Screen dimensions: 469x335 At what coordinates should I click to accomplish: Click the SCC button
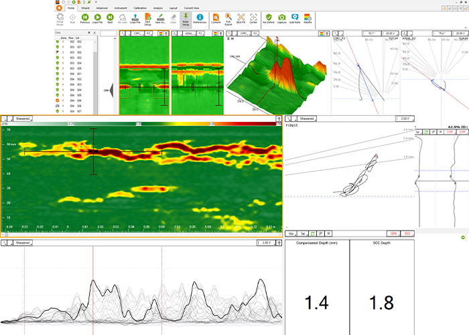[x=407, y=233]
